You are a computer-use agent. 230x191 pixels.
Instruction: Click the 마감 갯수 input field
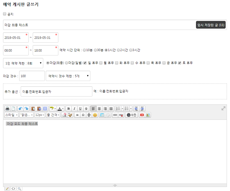(x=32, y=76)
